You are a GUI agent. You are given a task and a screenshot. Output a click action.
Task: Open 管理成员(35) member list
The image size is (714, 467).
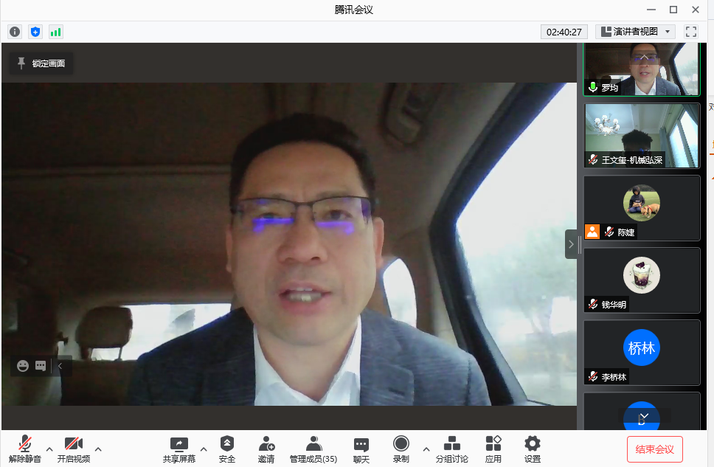pyautogui.click(x=313, y=449)
